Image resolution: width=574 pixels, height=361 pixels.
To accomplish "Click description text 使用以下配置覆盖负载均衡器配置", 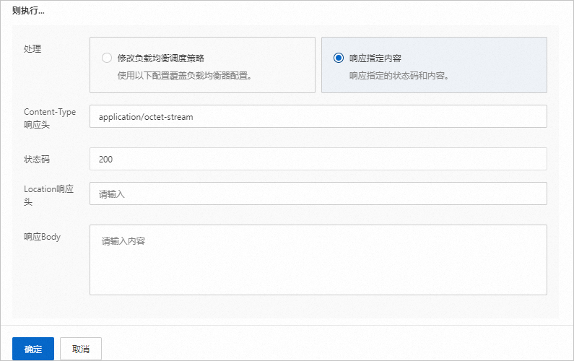I will pyautogui.click(x=185, y=76).
